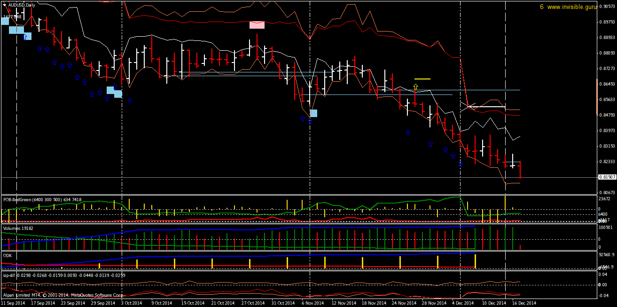Click the Volumes 19182 indicator label
Viewport: 617px width, 307px height.
coord(18,228)
